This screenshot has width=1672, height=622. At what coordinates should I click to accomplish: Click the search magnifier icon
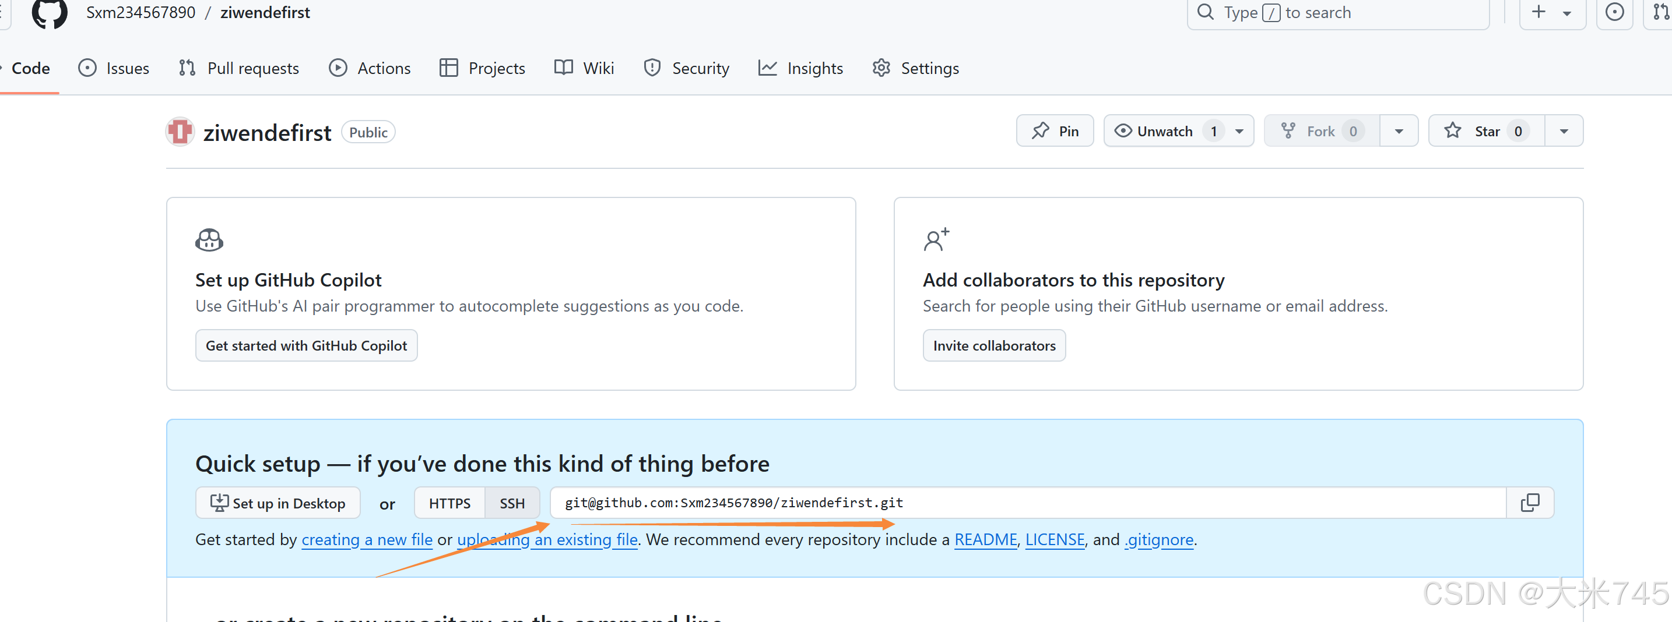[1205, 12]
